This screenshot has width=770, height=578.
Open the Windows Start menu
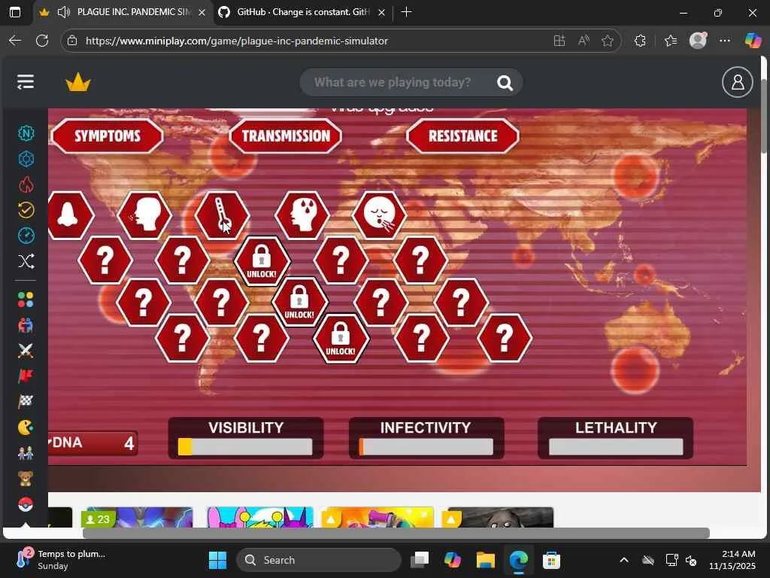217,560
